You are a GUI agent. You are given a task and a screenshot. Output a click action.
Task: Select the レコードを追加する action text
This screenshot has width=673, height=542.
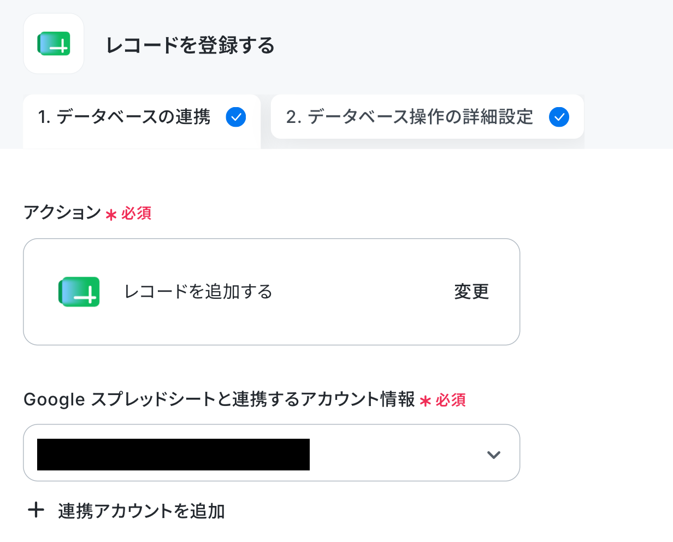198,292
